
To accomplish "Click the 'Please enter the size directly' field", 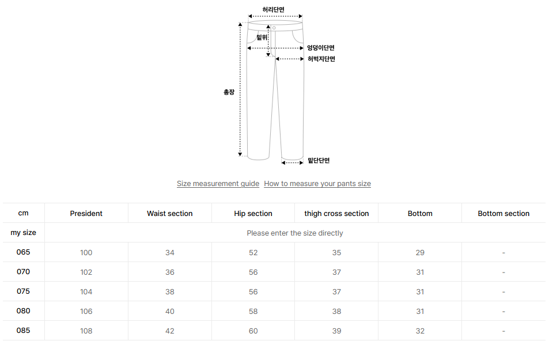I will pos(294,233).
